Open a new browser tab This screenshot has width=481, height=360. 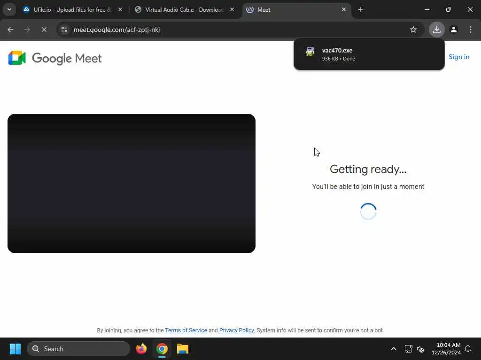pyautogui.click(x=360, y=9)
